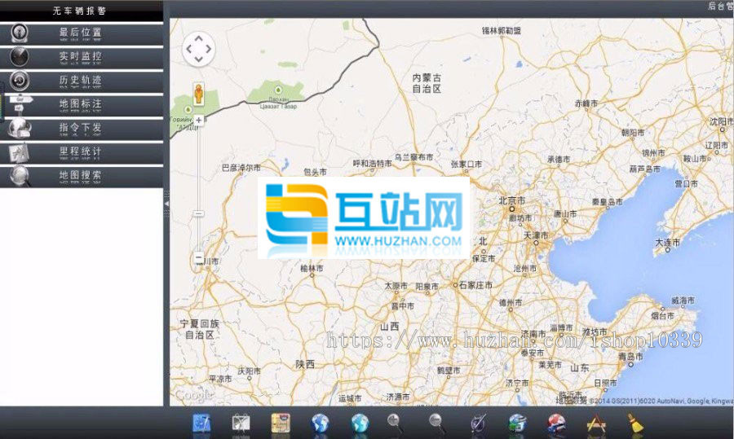
Task: Open the wooden ruler tools dock icon
Action: pos(596,423)
